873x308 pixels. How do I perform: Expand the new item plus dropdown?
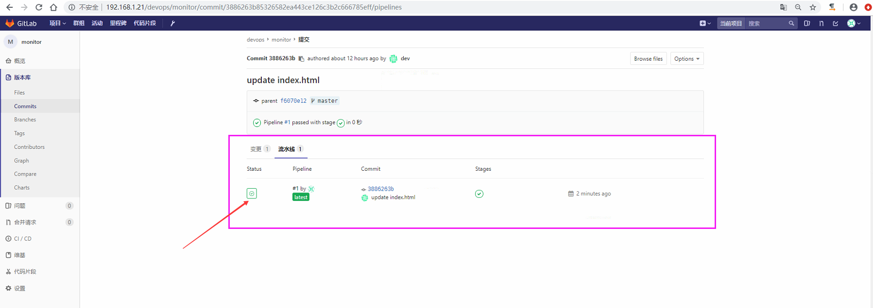(705, 23)
